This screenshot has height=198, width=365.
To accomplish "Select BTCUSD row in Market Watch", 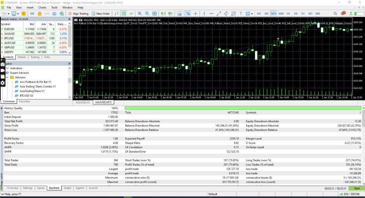I will click(x=35, y=38).
